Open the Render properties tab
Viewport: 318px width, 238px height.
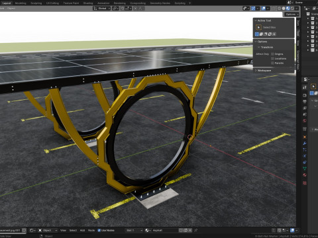click(305, 95)
